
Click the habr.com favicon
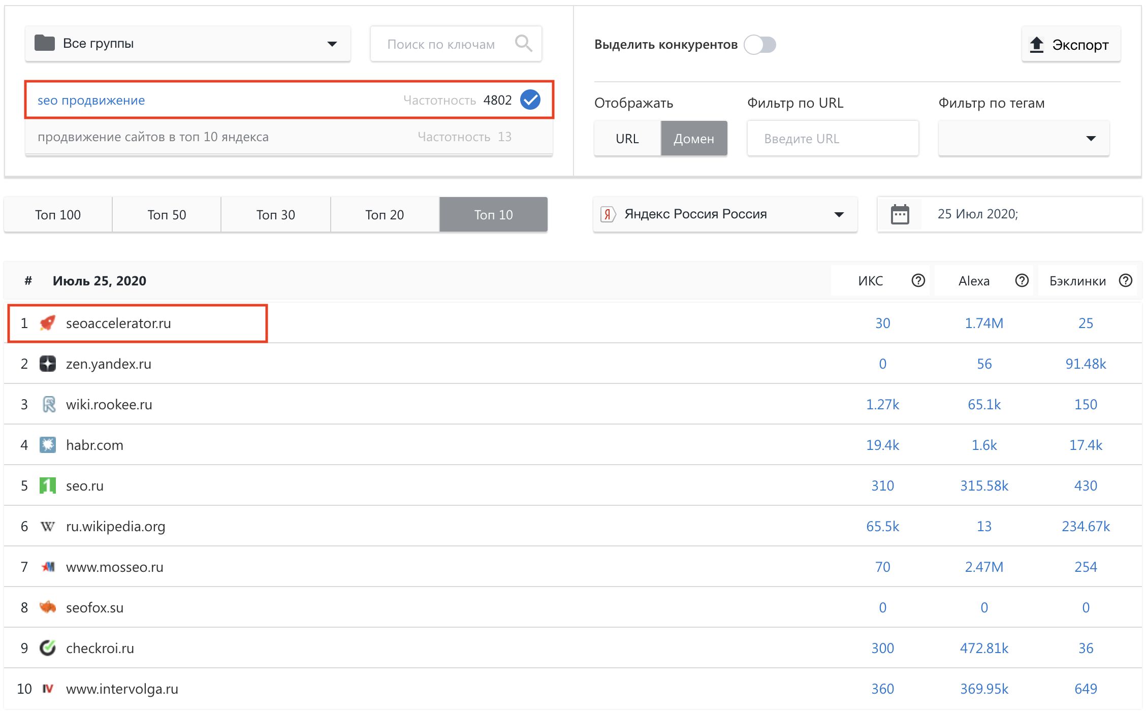(48, 445)
